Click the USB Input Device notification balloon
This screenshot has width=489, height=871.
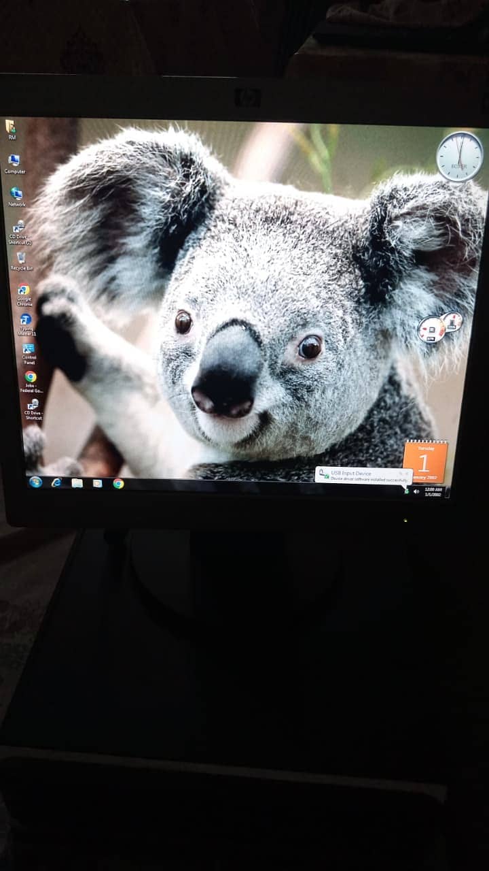[363, 475]
